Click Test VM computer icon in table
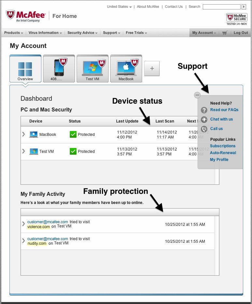The height and width of the screenshot is (304, 252). (x=34, y=152)
